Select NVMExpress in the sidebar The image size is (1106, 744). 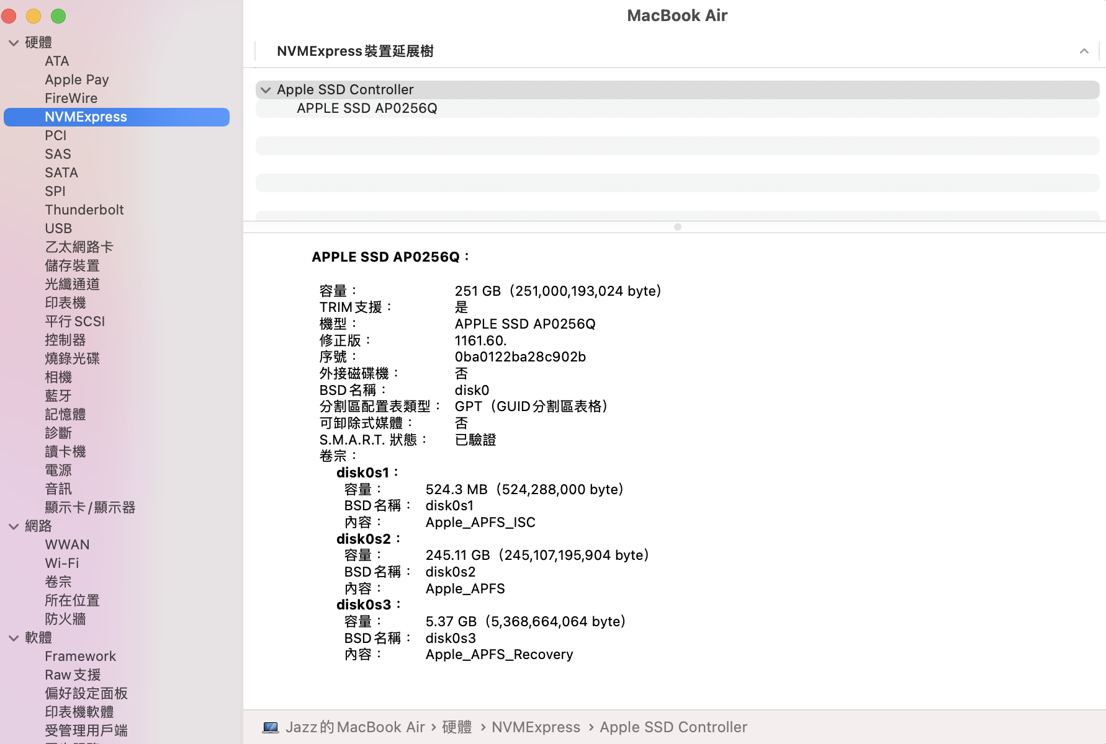tap(117, 117)
